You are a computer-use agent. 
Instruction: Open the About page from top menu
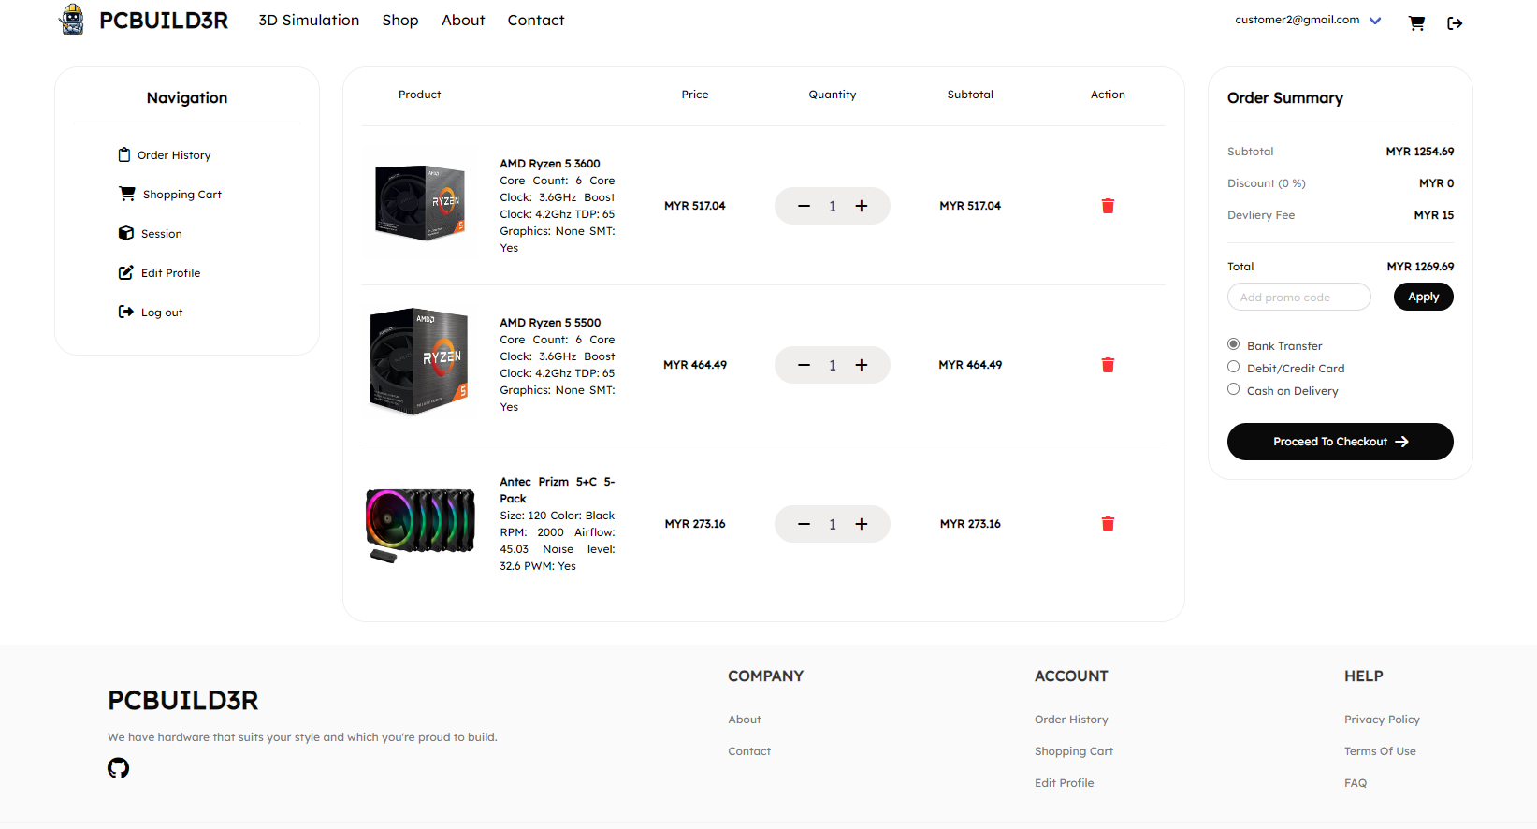[x=463, y=21]
